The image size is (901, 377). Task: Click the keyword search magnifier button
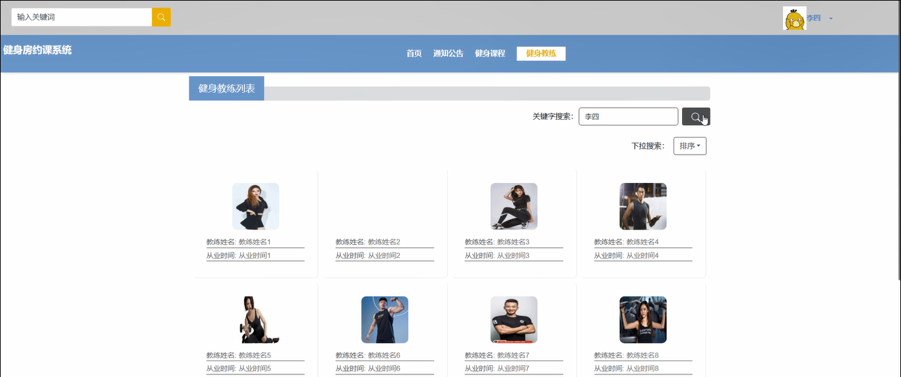(696, 116)
